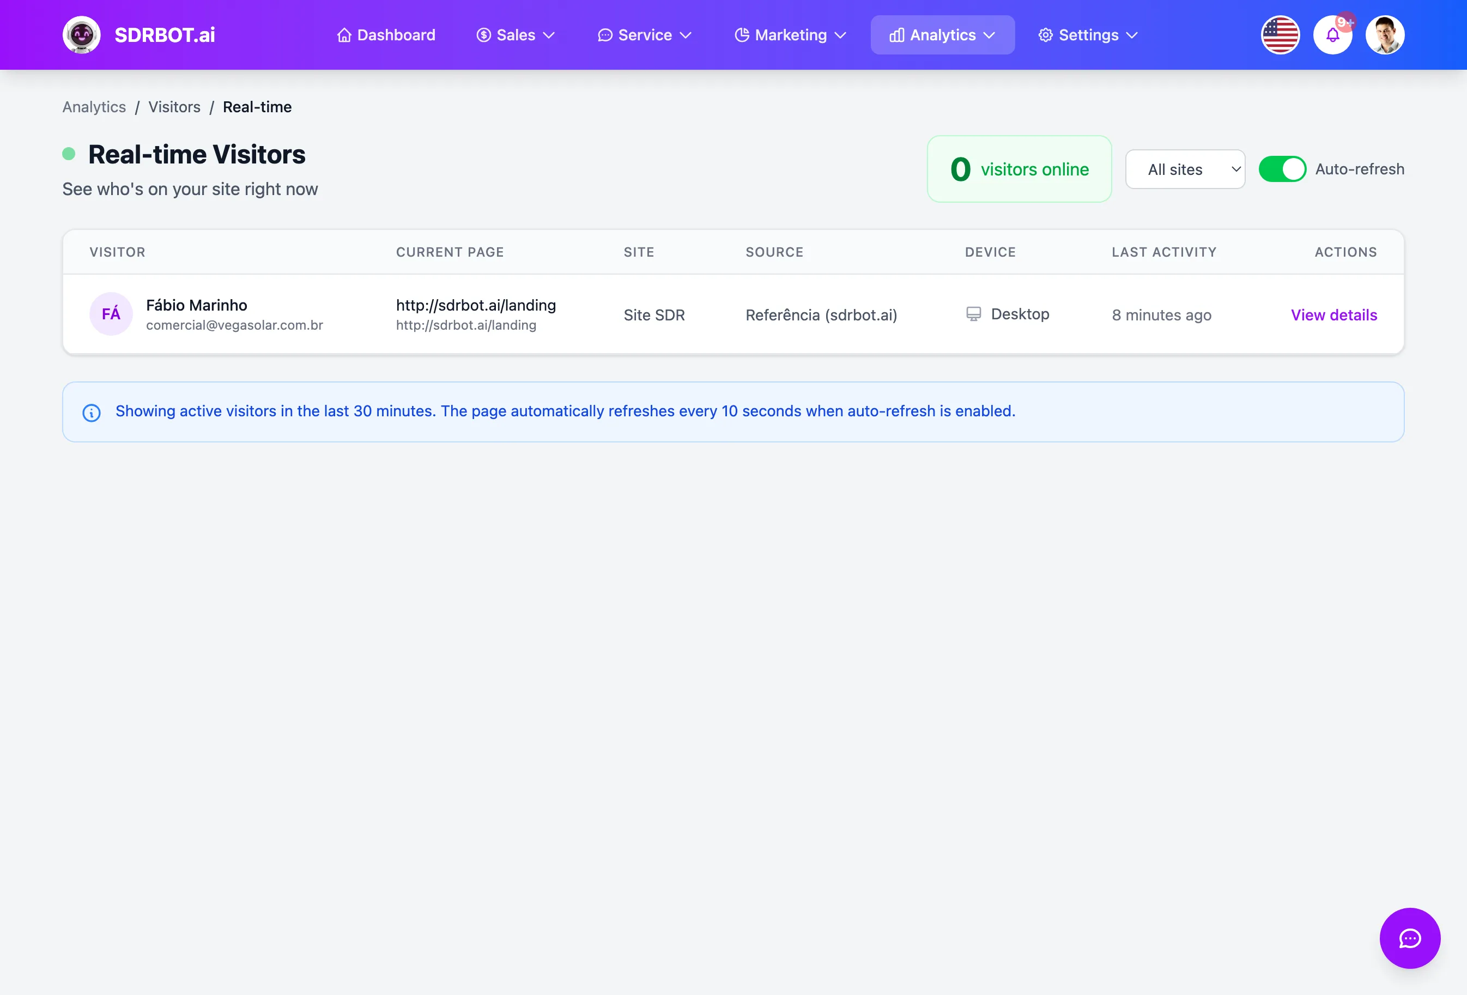
Task: Expand the Sales menu chevron
Action: coord(549,35)
